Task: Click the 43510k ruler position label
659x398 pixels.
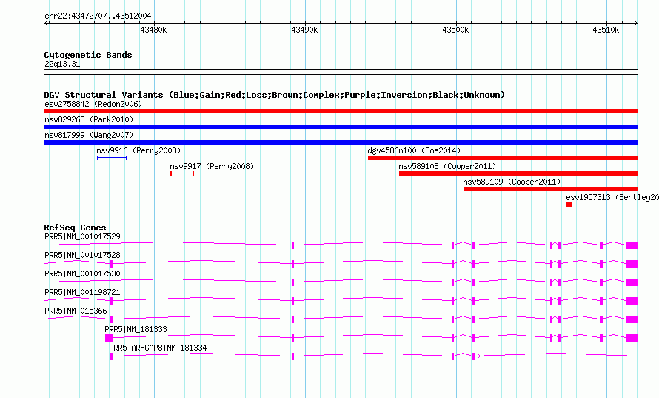Action: (606, 30)
